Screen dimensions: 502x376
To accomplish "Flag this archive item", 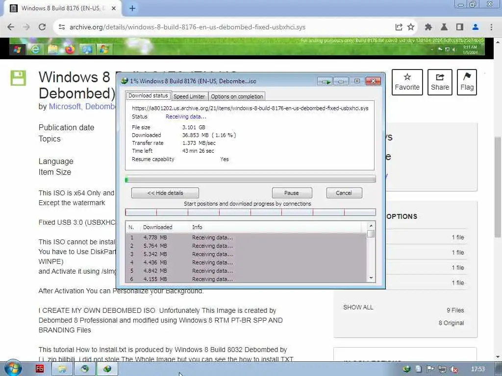I will [x=467, y=82].
